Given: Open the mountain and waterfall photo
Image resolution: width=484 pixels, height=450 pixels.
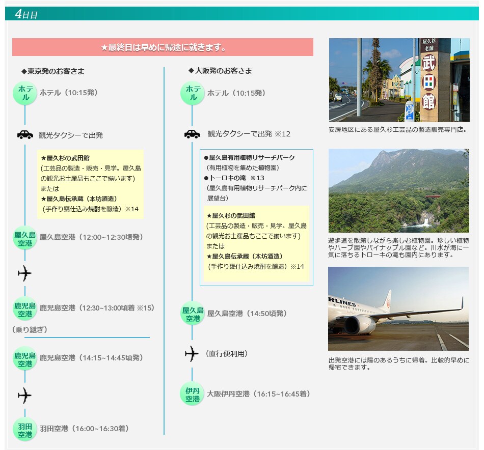Looking at the screenshot, I should [399, 191].
